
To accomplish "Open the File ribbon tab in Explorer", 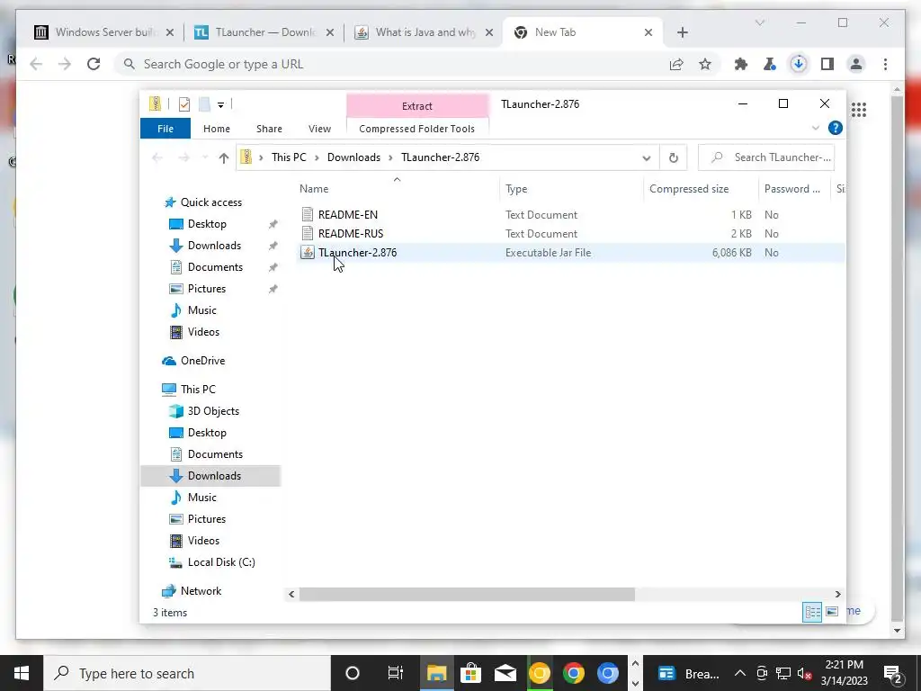I will 165,129.
